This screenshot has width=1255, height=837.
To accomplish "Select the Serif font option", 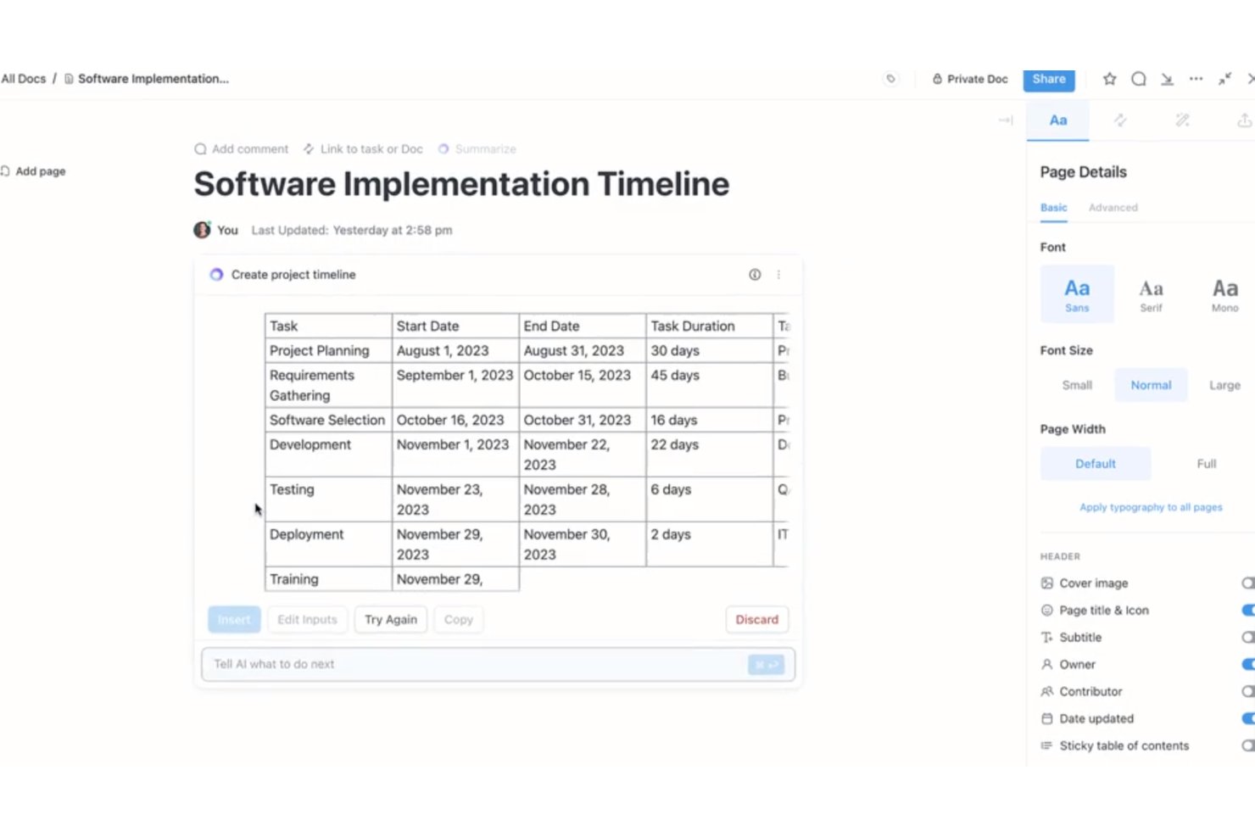I will [1151, 293].
